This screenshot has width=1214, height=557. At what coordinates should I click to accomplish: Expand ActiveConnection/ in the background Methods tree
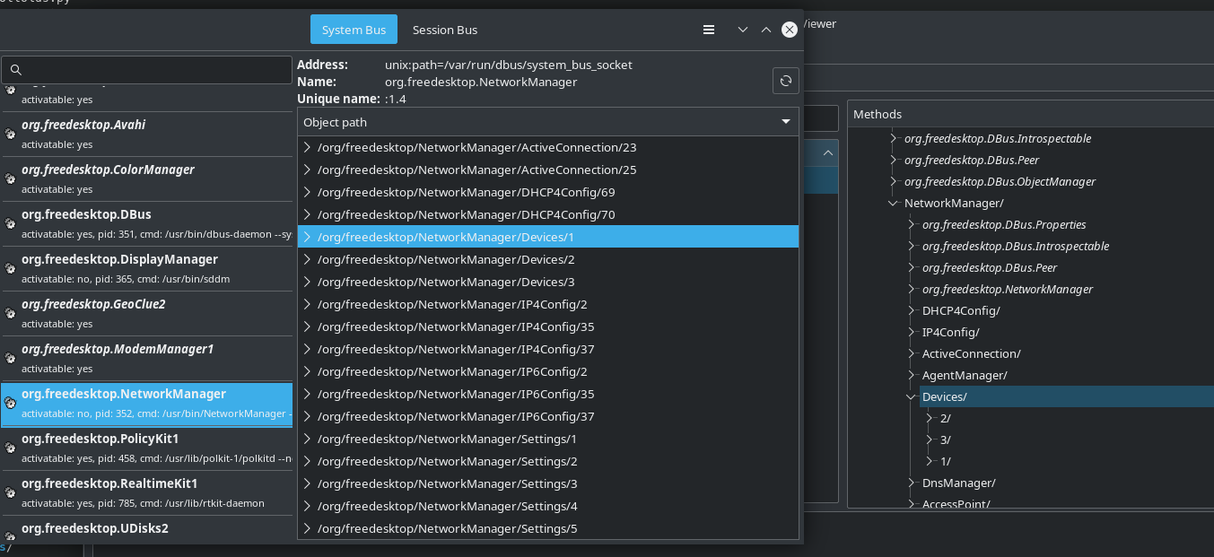[x=911, y=353]
